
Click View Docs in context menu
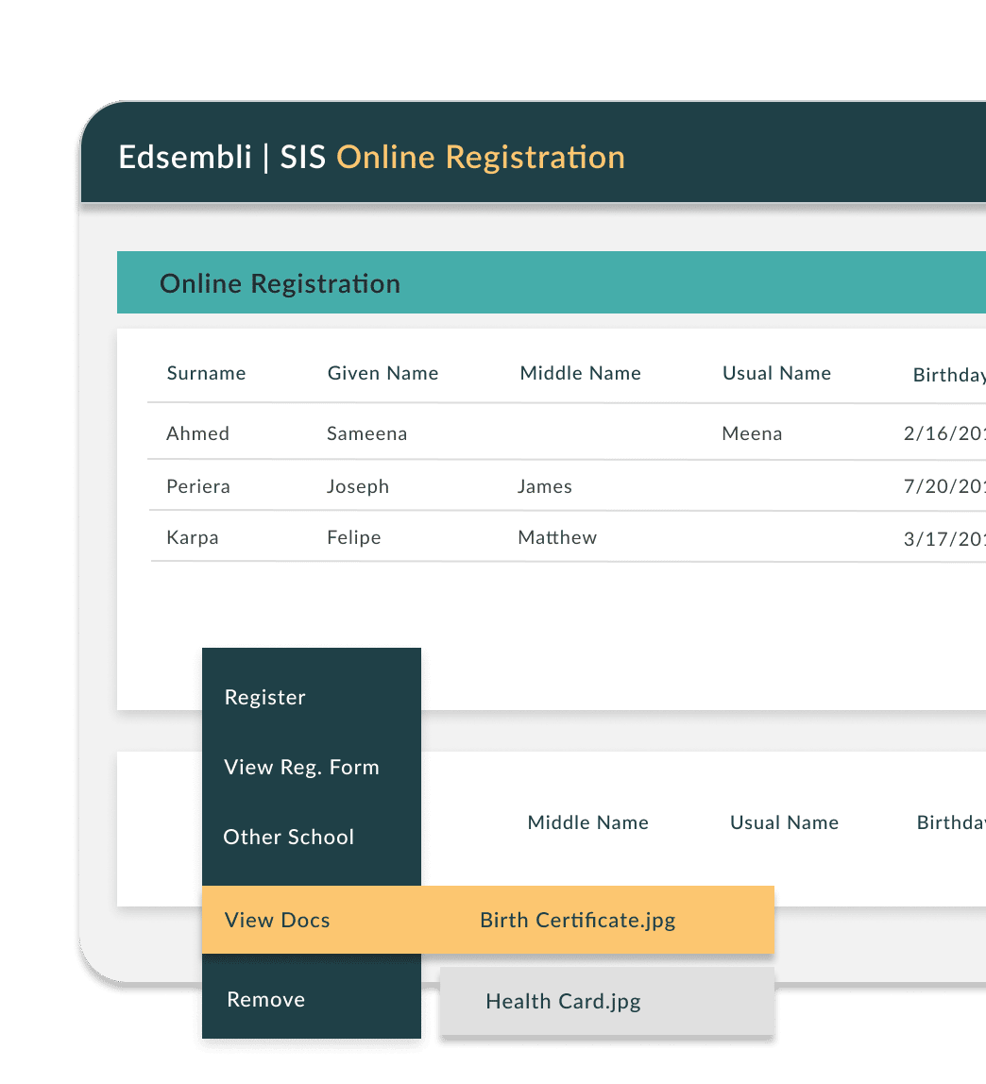[x=278, y=920]
